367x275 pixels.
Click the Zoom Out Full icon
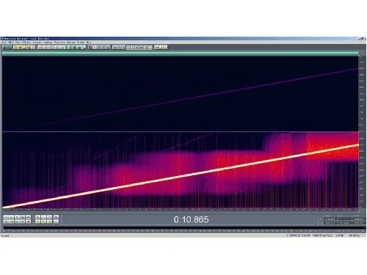[x=49, y=217]
